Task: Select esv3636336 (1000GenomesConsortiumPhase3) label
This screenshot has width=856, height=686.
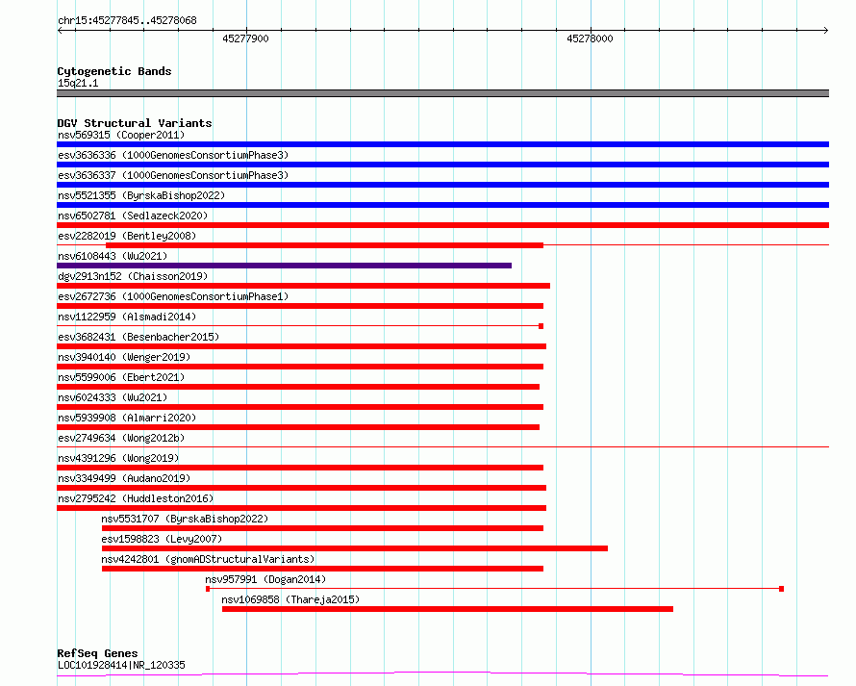Action: (173, 155)
